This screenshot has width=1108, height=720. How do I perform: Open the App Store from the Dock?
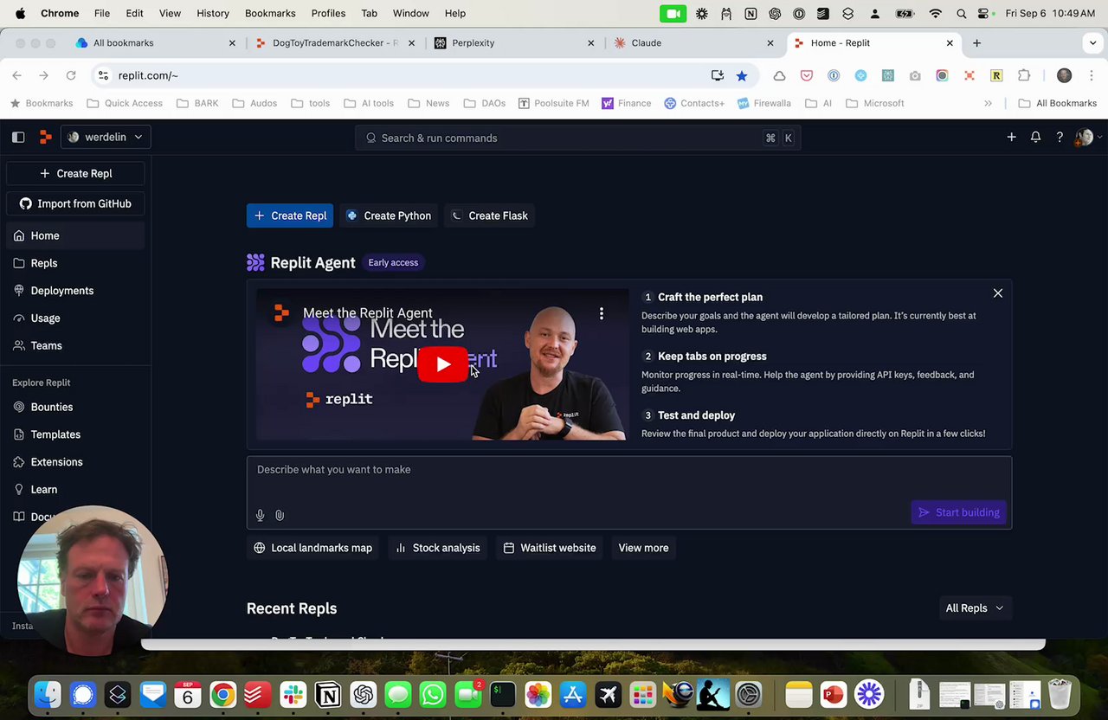click(573, 694)
